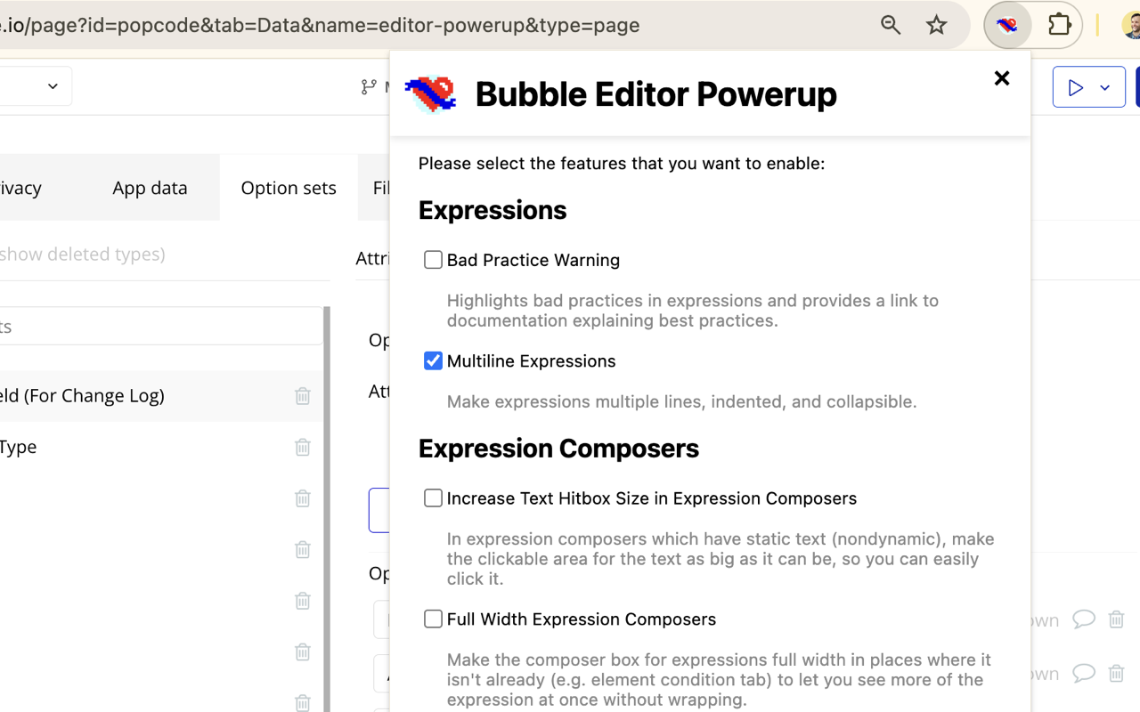Image resolution: width=1140 pixels, height=712 pixels.
Task: Click the browser extensions puzzle piece icon
Action: (x=1059, y=25)
